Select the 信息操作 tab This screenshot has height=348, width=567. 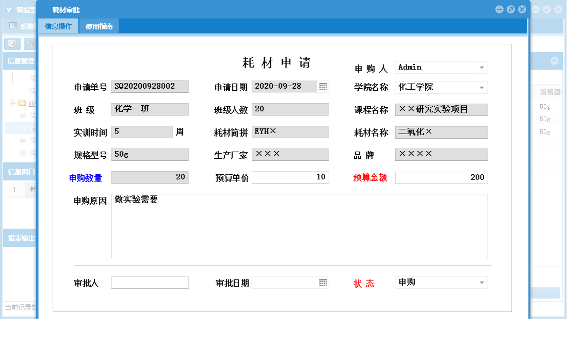click(x=58, y=25)
